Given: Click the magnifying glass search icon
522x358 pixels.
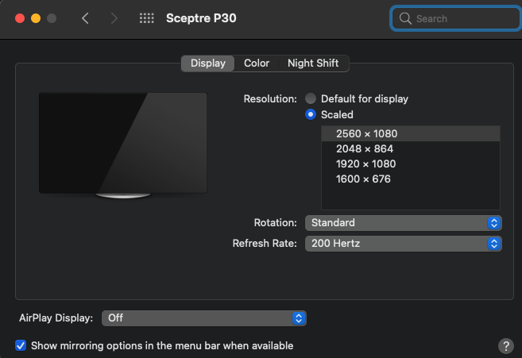Looking at the screenshot, I should coord(405,18).
